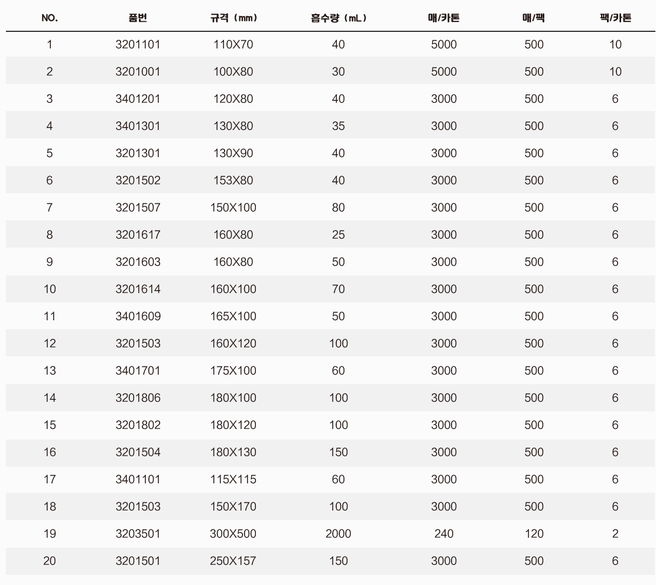Select the 165X100 size cell

pos(233,316)
